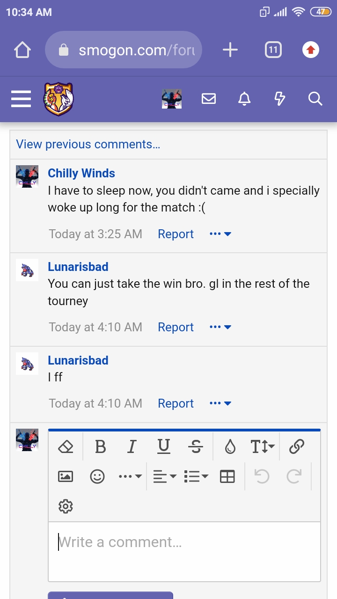Open the inbox envelope icon
This screenshot has height=599, width=337.
(209, 99)
